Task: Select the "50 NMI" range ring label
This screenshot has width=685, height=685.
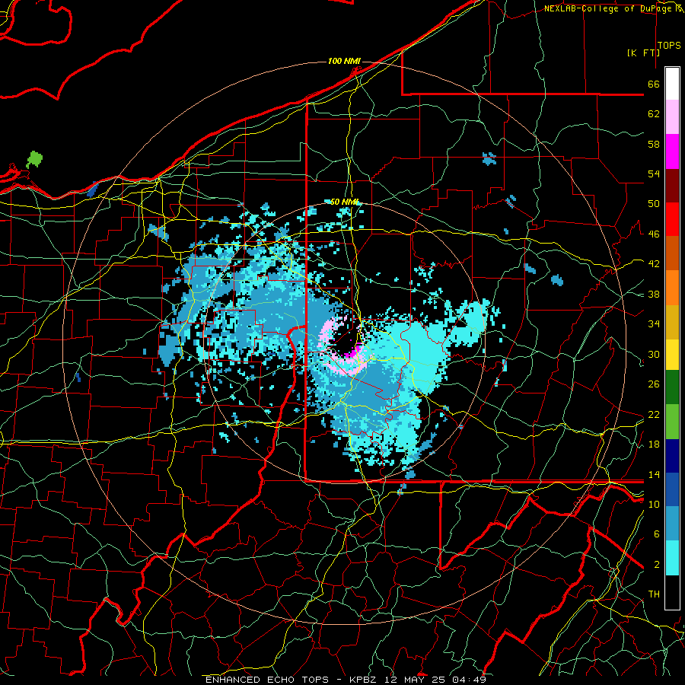Action: 344,202
